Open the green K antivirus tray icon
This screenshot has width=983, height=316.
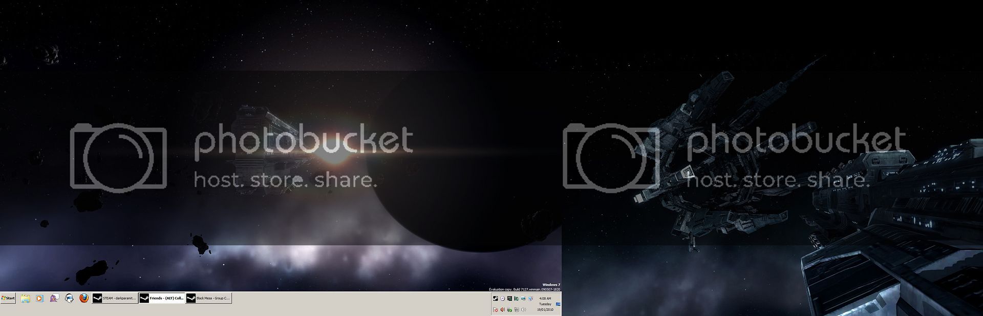tap(517, 299)
